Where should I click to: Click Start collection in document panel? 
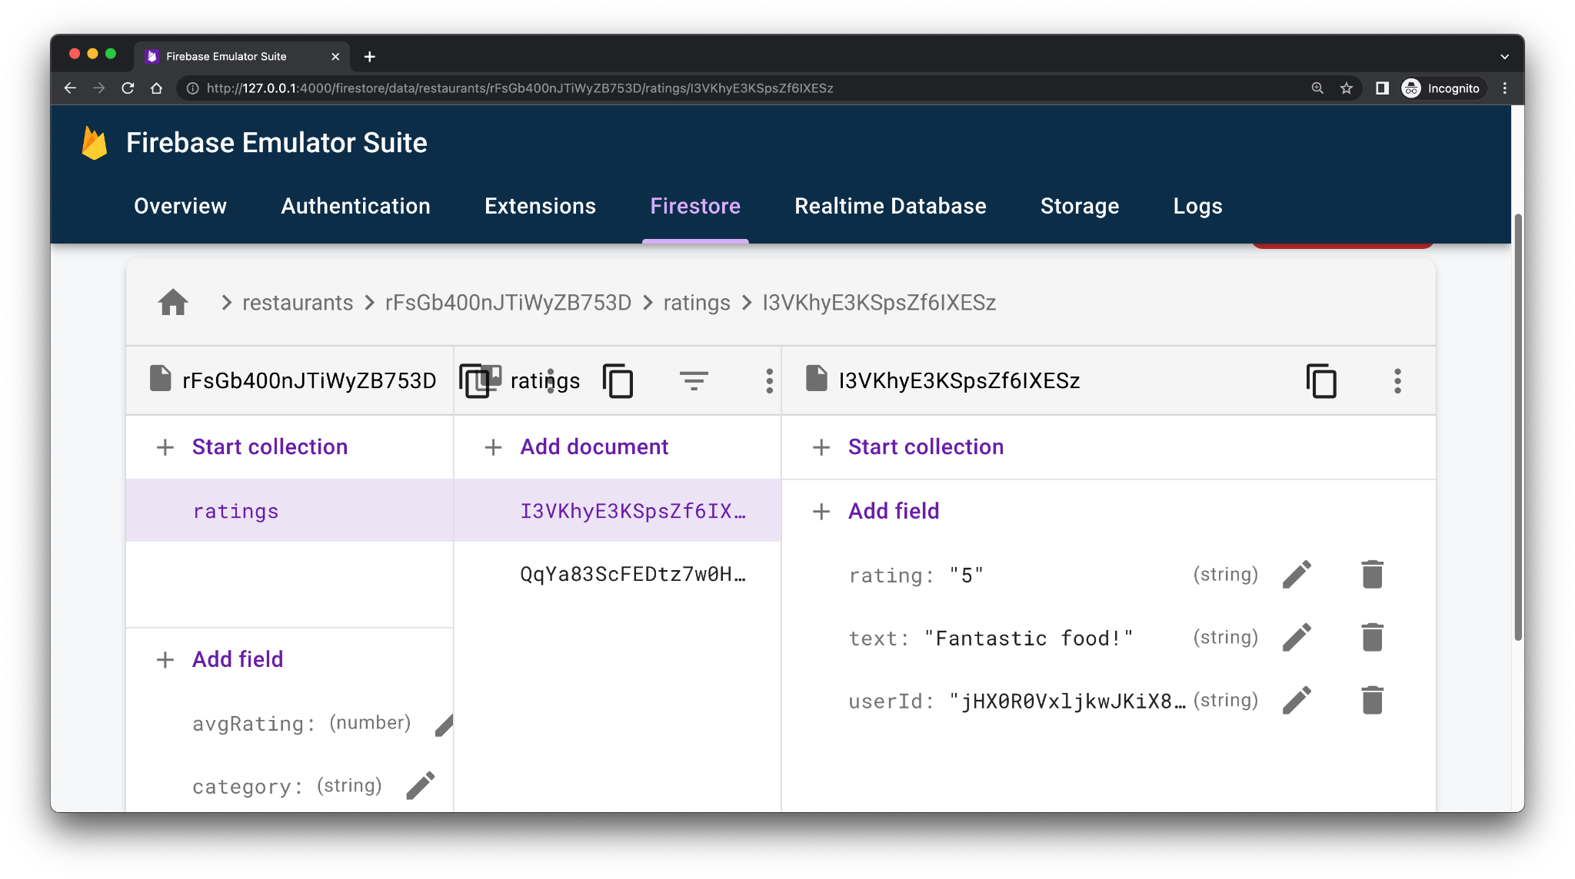click(x=925, y=446)
